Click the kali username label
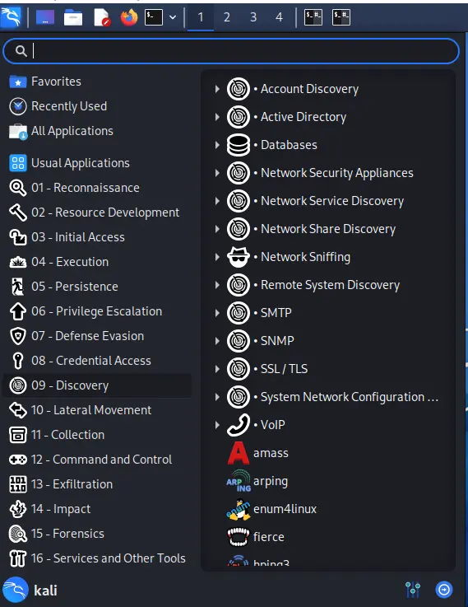 point(45,591)
